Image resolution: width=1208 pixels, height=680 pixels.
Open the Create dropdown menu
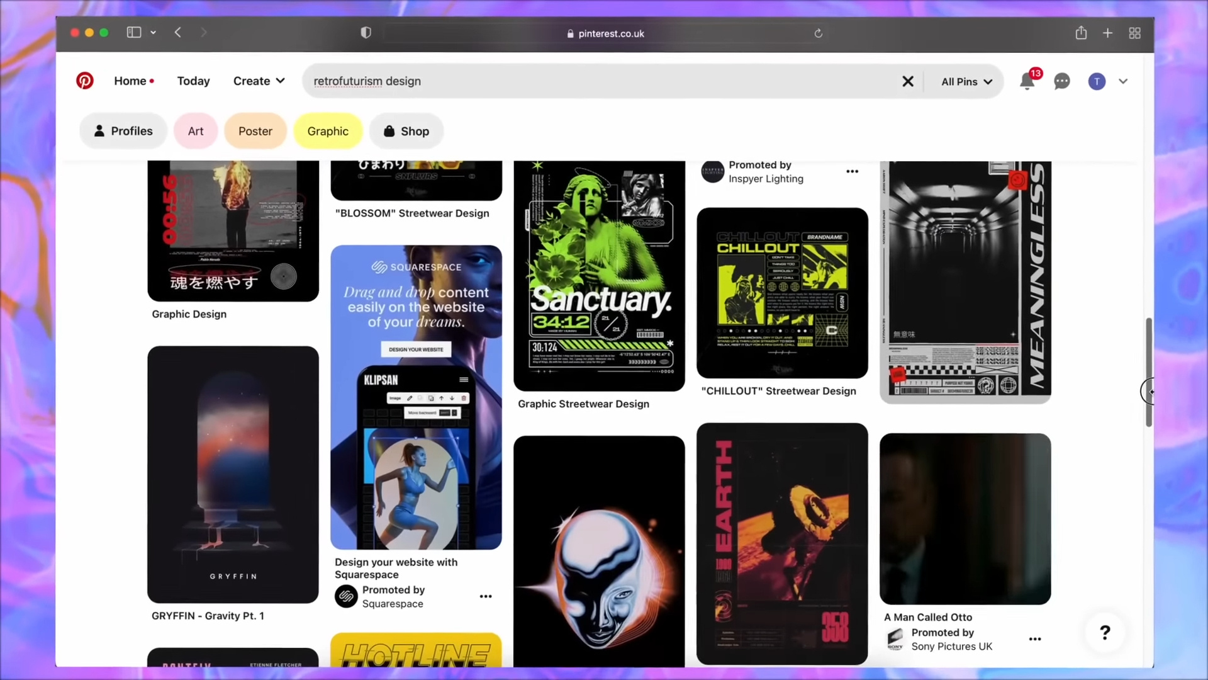coord(259,81)
